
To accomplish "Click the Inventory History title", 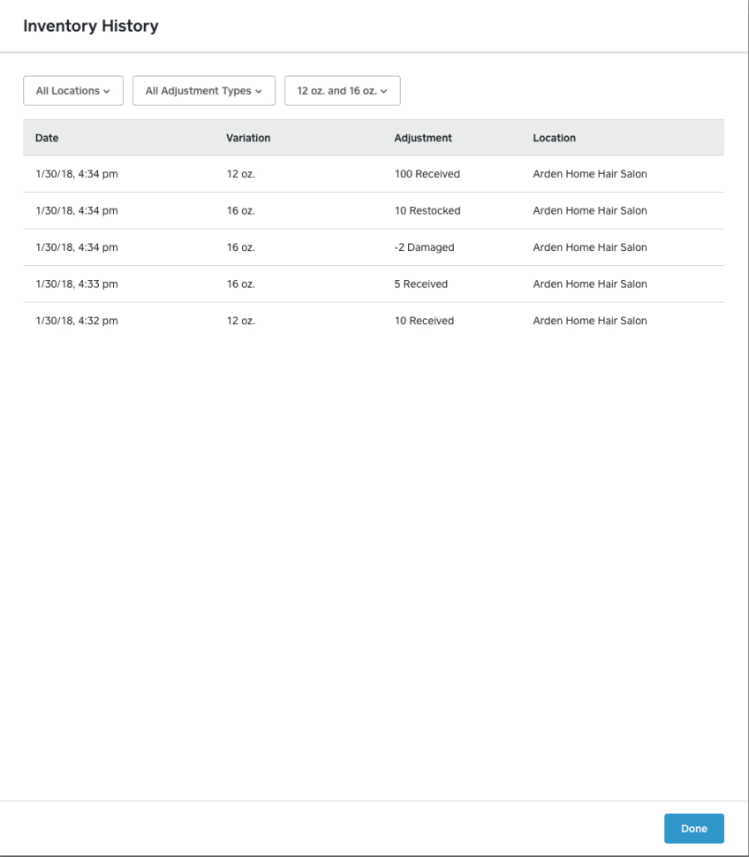I will (x=91, y=26).
